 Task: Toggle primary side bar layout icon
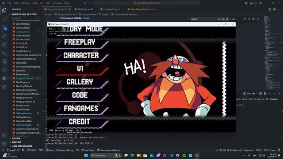click(x=247, y=3)
